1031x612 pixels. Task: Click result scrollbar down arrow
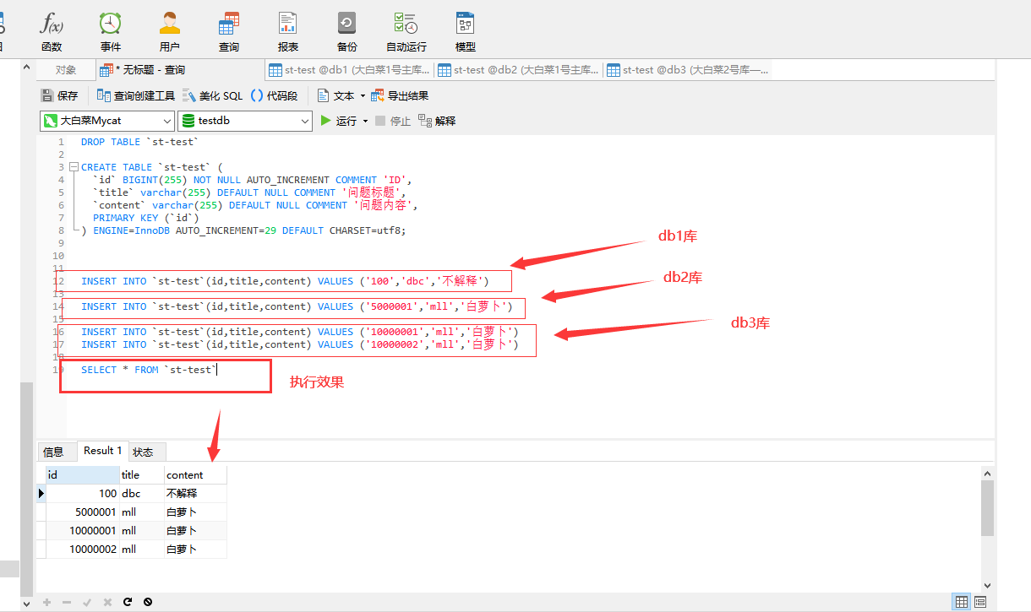pyautogui.click(x=988, y=585)
